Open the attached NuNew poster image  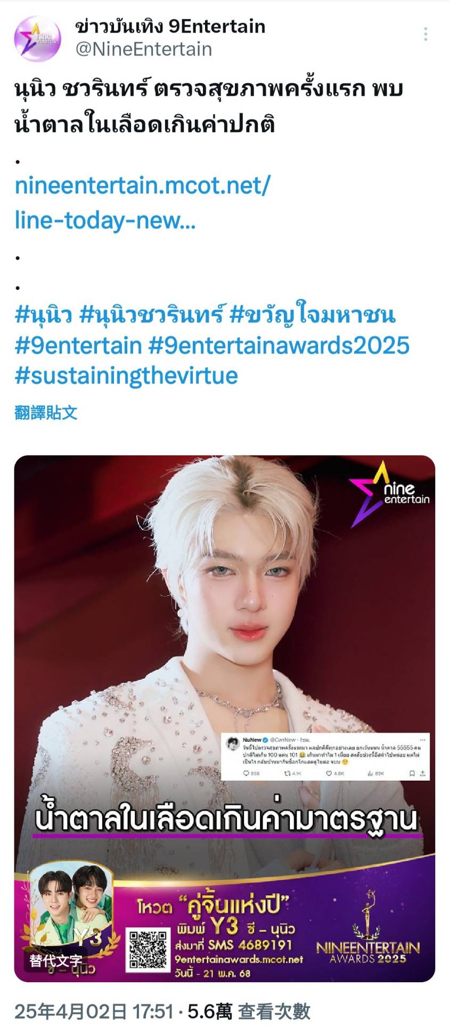224,718
